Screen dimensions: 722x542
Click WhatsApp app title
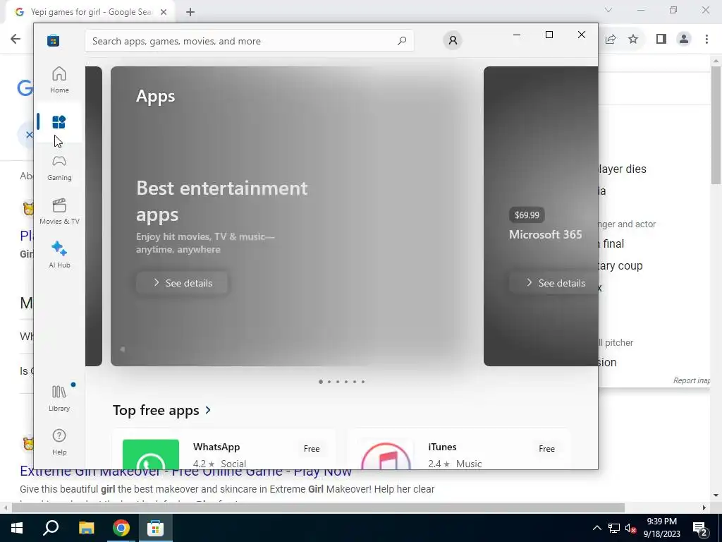tap(216, 447)
